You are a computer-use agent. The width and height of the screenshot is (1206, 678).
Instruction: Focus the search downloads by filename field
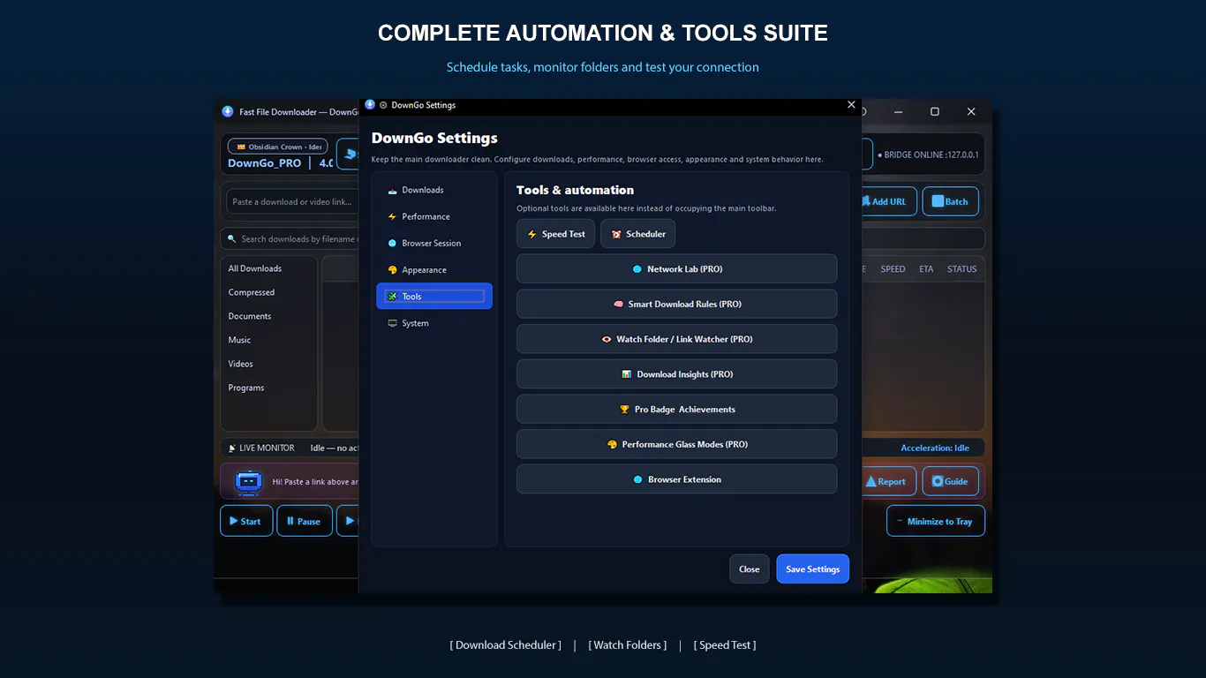tap(290, 238)
